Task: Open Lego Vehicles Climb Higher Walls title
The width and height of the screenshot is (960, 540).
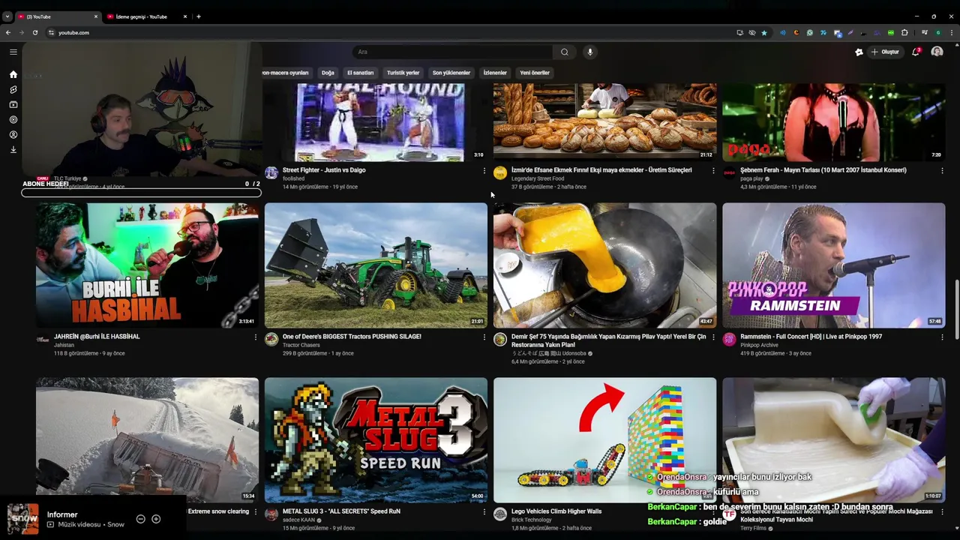Action: (556, 511)
